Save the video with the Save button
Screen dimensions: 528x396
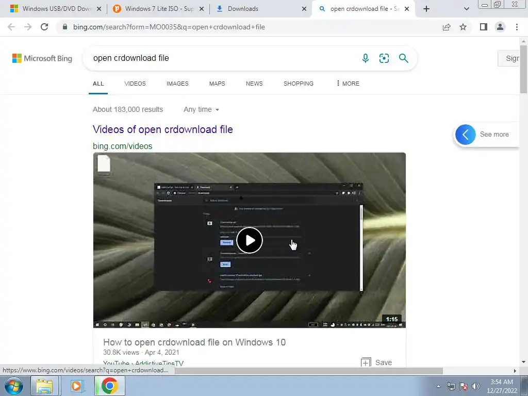[x=376, y=362]
